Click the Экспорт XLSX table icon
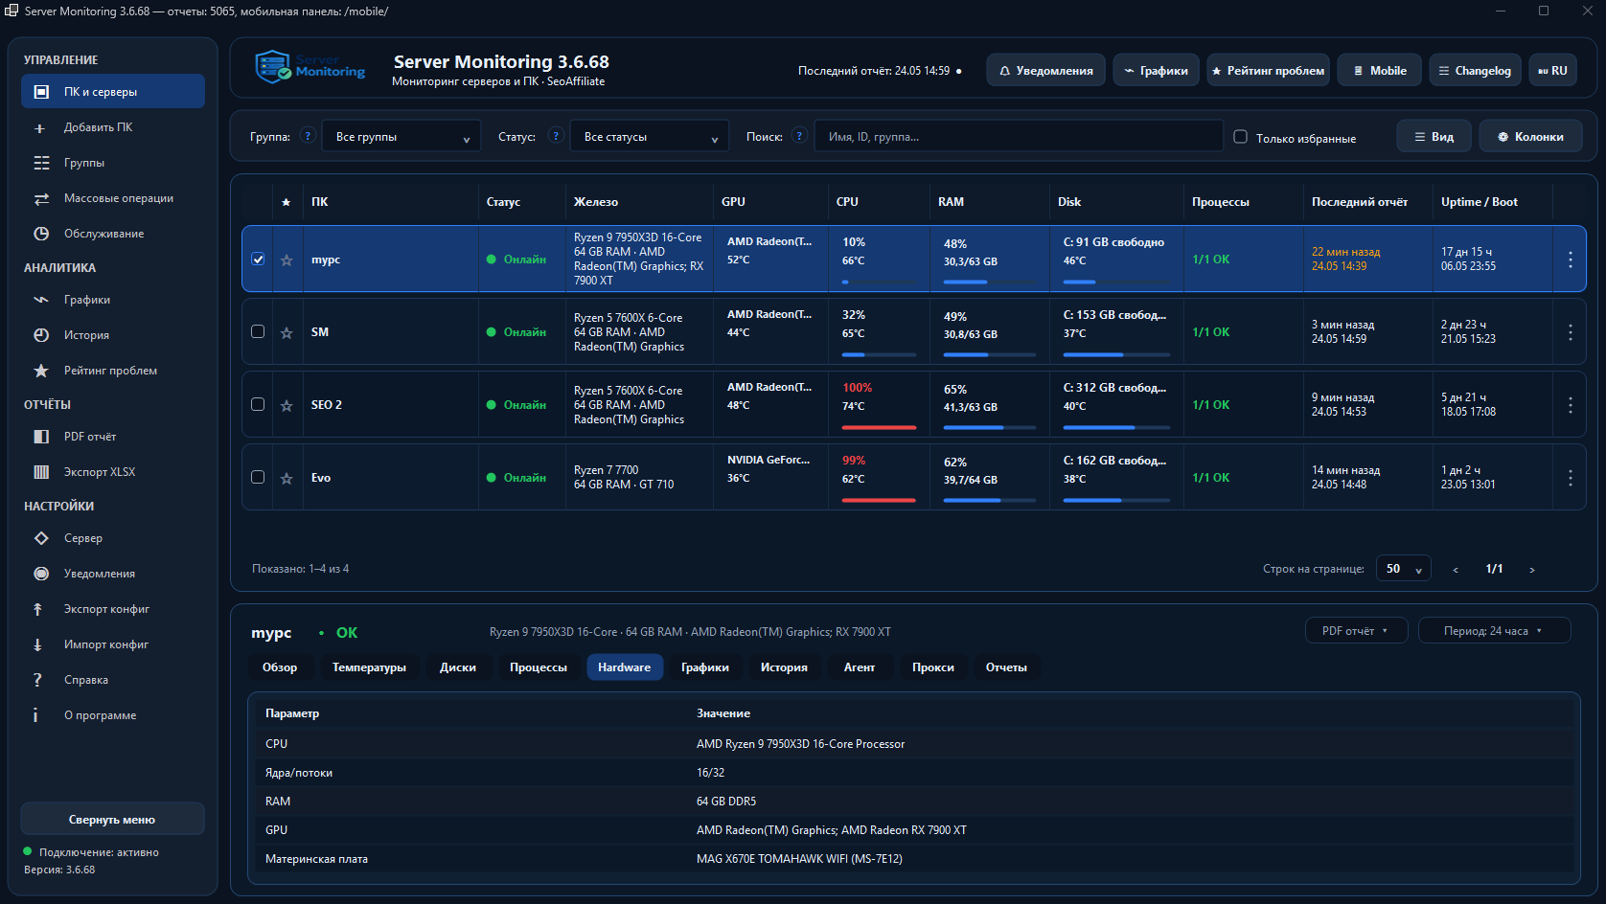This screenshot has width=1606, height=904. [41, 472]
